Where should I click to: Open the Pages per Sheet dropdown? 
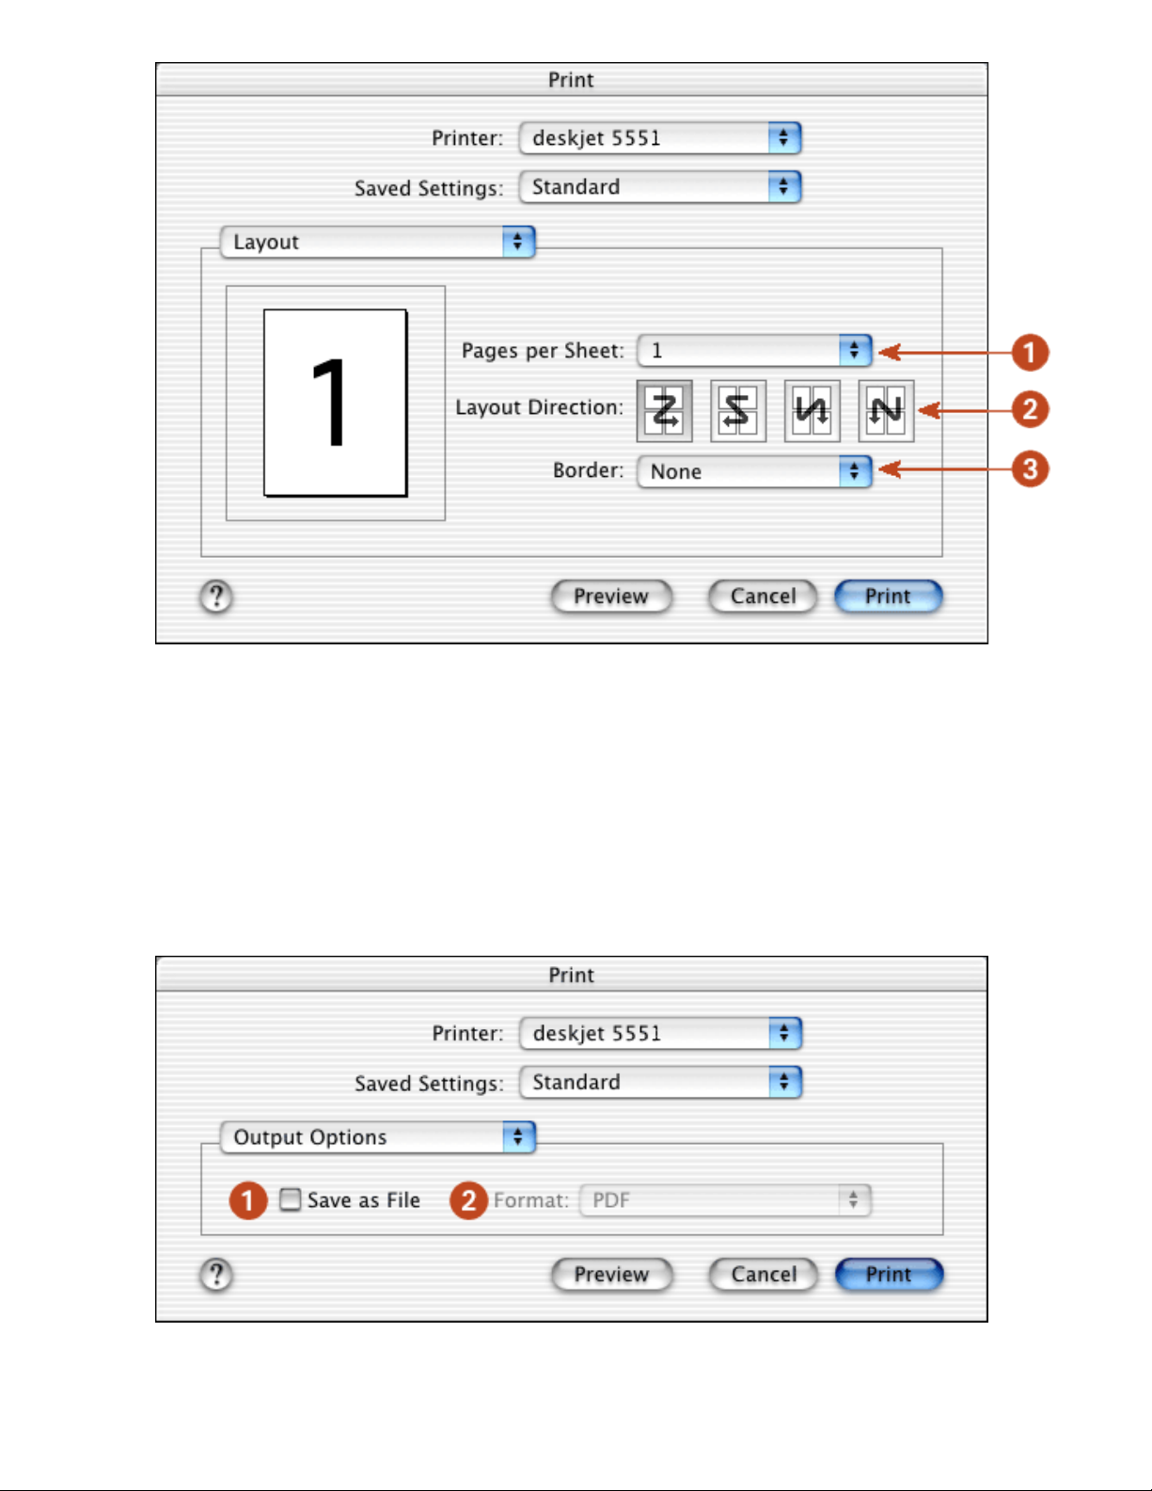coord(754,351)
